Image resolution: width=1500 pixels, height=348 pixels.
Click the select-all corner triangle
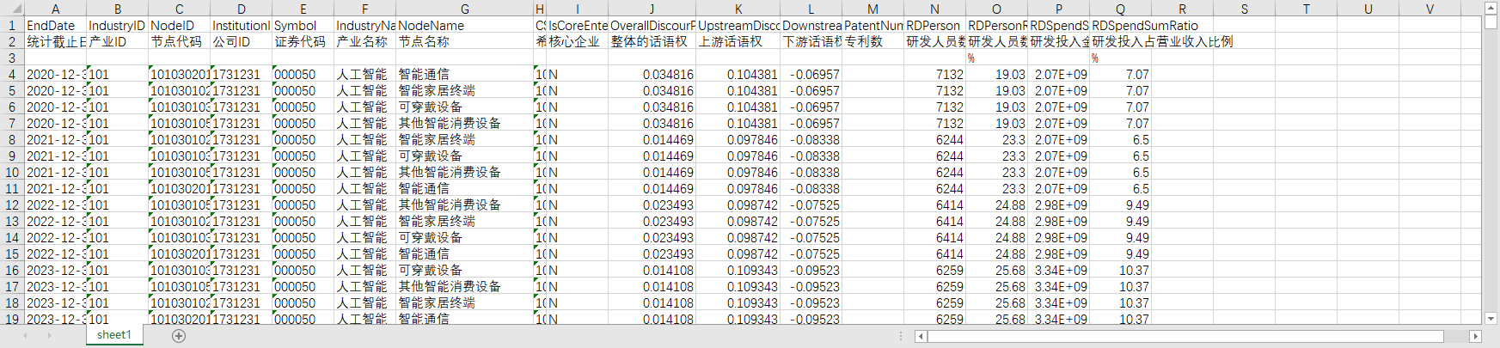[12, 9]
